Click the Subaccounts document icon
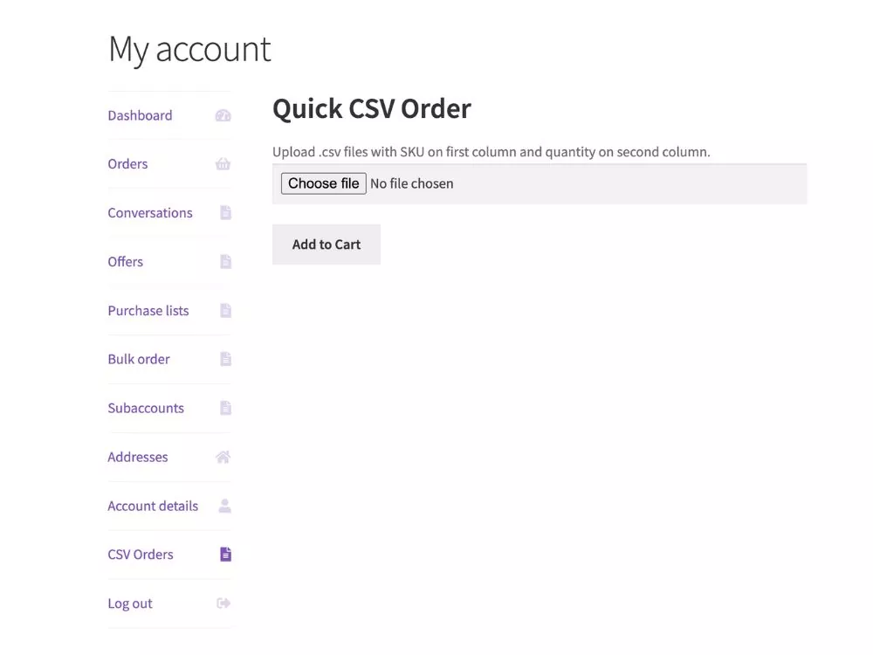 tap(225, 408)
